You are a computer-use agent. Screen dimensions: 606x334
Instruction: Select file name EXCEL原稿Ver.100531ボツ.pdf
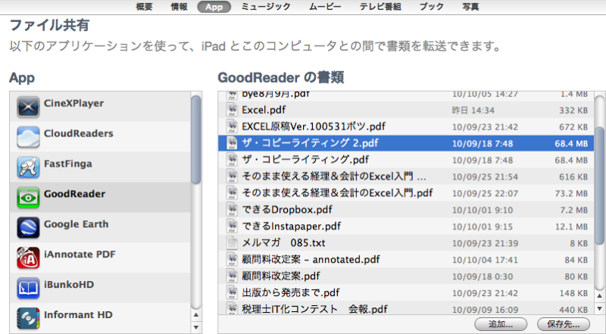[x=314, y=126]
